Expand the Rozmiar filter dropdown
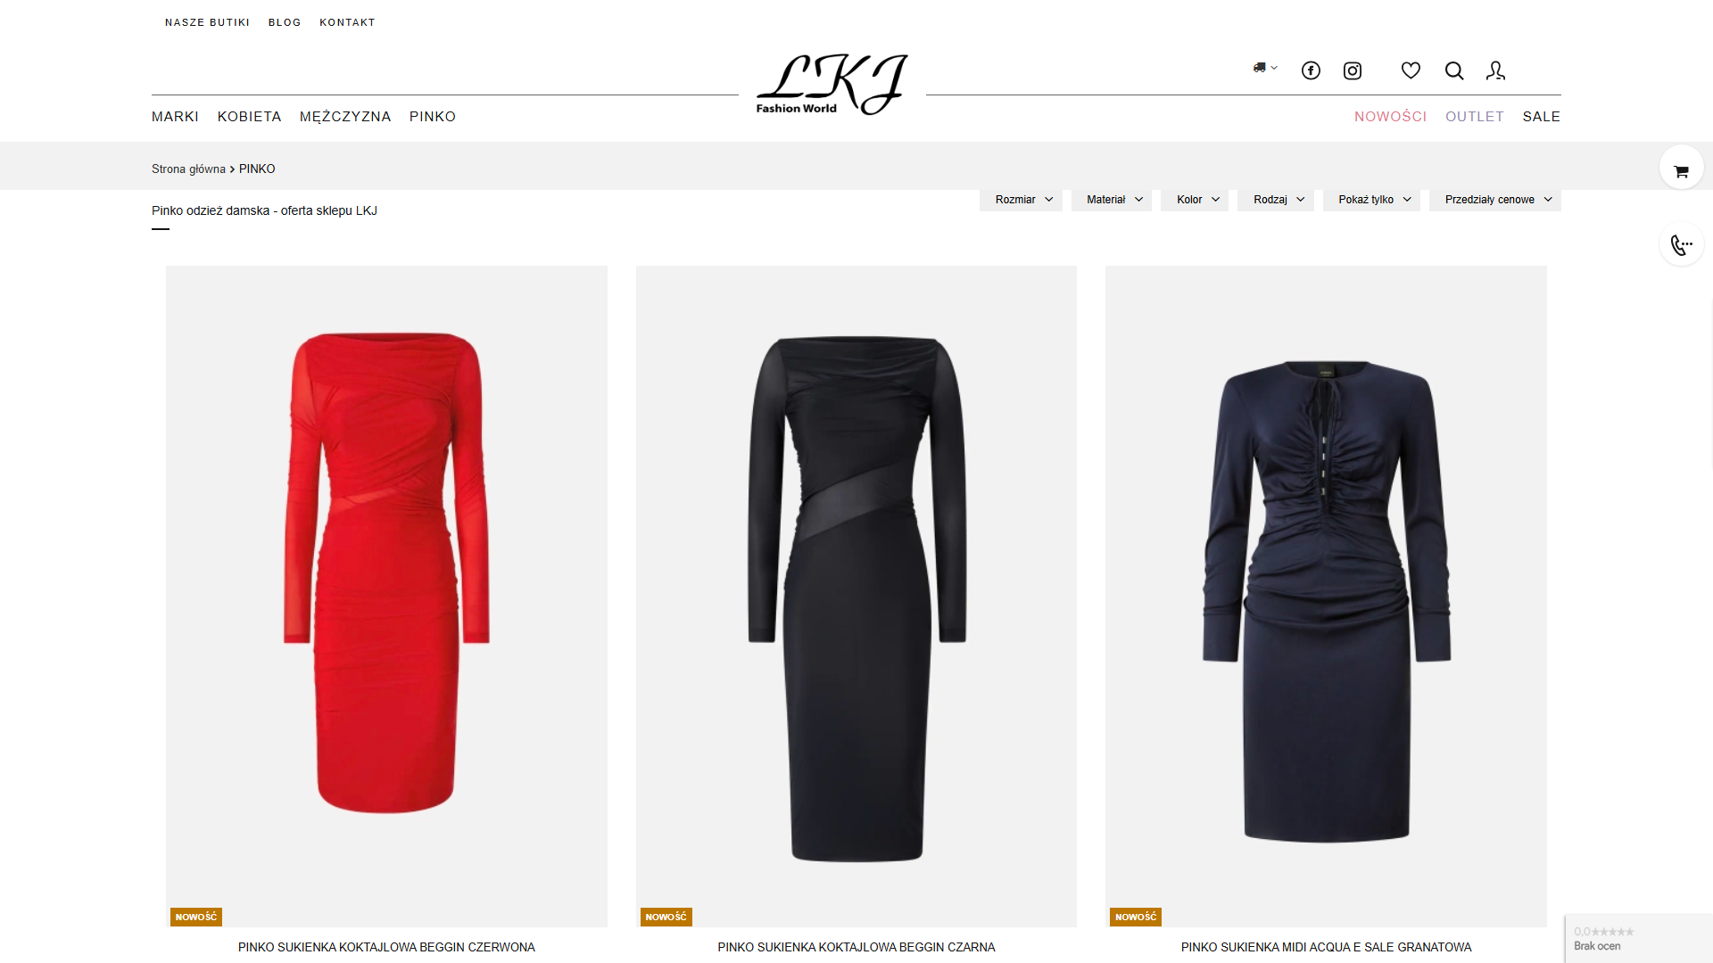The height and width of the screenshot is (963, 1713). (x=1021, y=200)
